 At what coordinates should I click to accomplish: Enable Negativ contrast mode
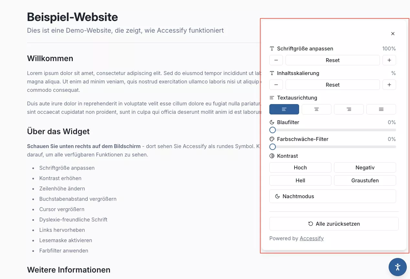365,167
